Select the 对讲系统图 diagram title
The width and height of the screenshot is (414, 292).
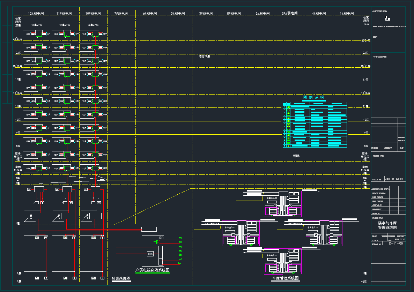point(121,279)
